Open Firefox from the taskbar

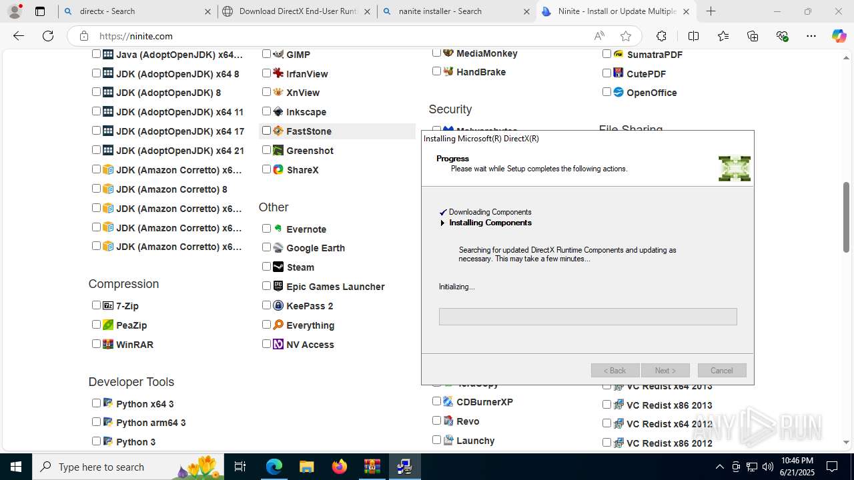(x=340, y=467)
